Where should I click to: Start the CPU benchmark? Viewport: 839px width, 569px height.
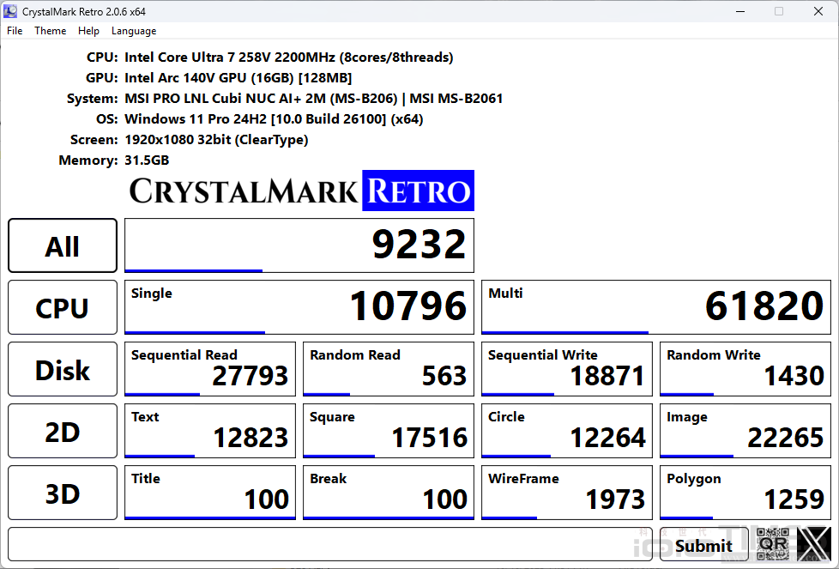point(63,307)
